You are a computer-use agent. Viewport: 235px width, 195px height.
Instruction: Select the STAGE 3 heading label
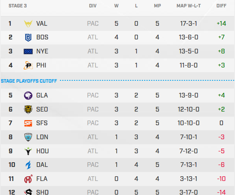[18, 6]
